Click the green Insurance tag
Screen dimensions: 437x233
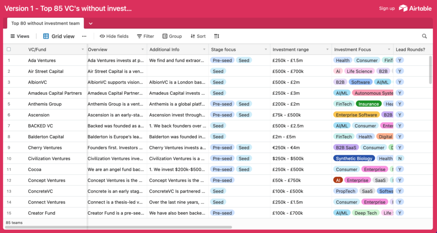368,104
